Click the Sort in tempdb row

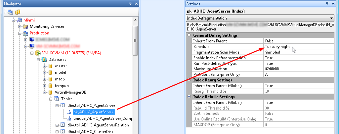pos(264,113)
